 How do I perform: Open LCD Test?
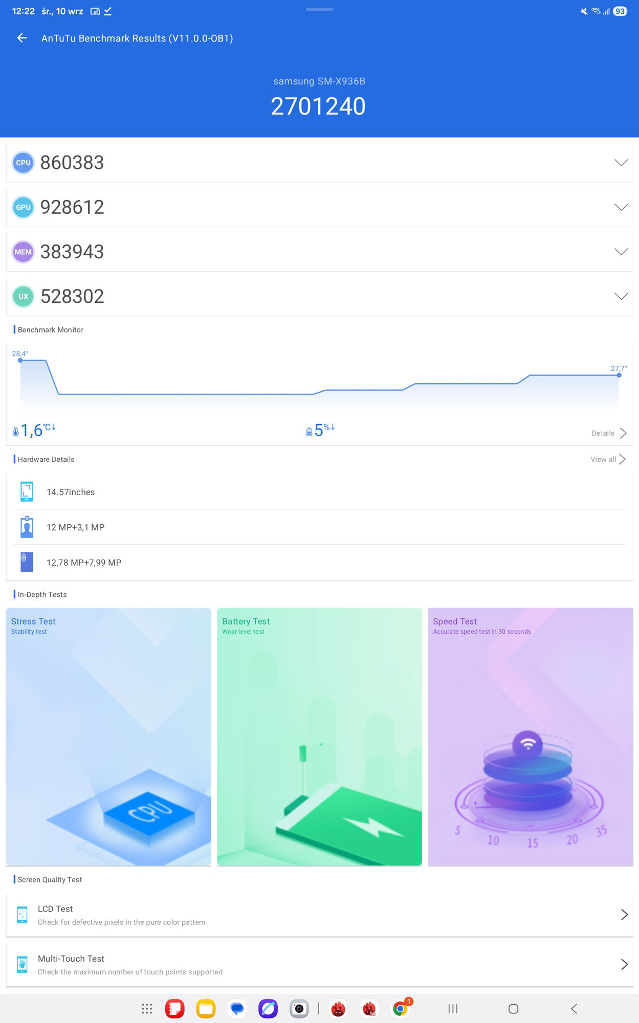(x=319, y=915)
